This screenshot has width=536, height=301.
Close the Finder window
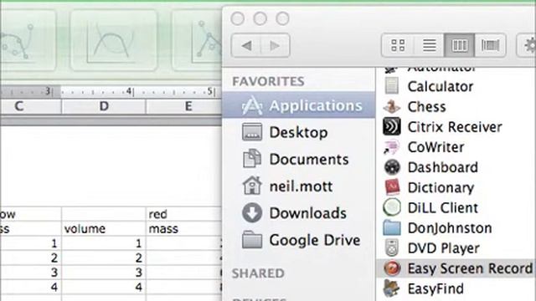238,18
